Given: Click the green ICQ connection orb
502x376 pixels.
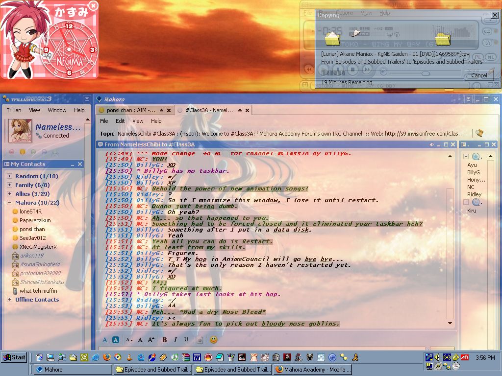Looking at the screenshot, I should coord(33,152).
